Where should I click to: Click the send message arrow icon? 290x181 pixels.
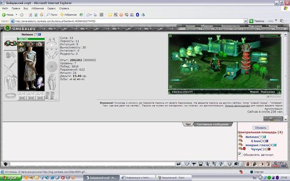178,164
